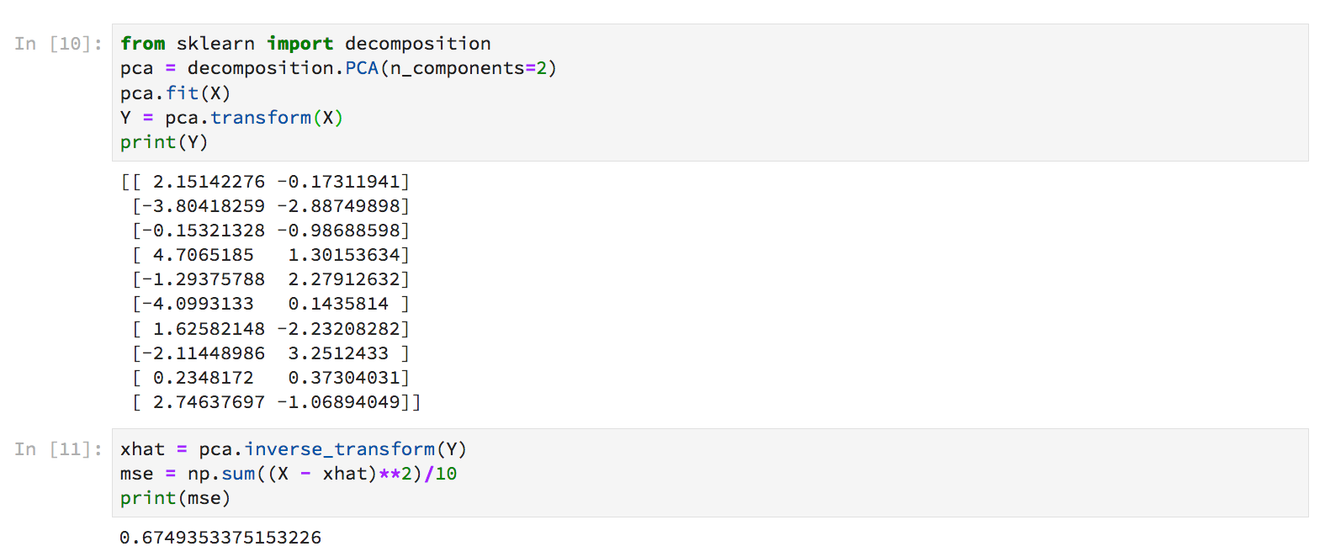The height and width of the screenshot is (557, 1325).
Task: Click the last output row starting 2.74637697
Action: click(x=275, y=402)
